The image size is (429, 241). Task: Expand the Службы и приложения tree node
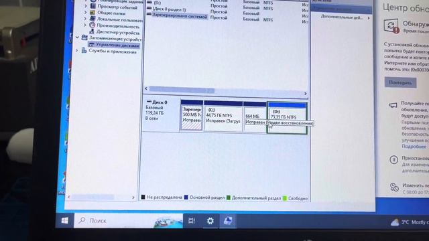(77, 50)
